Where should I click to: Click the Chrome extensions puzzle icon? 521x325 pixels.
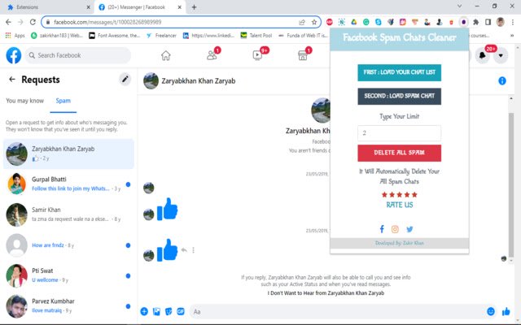pos(475,22)
